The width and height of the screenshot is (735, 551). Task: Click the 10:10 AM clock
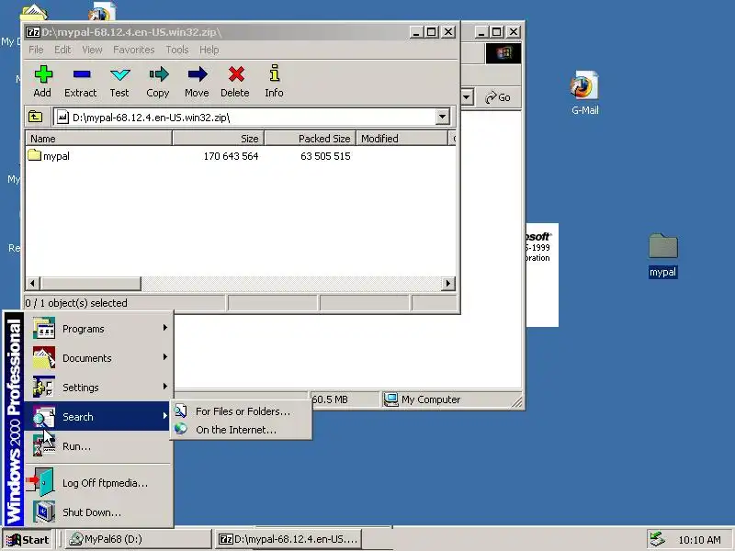pyautogui.click(x=699, y=540)
